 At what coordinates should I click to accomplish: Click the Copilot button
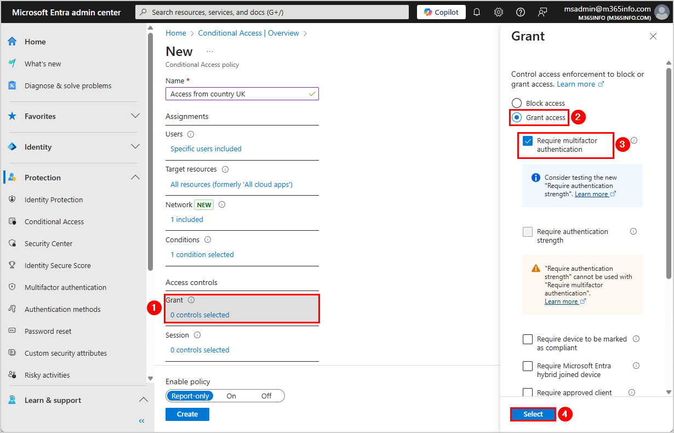point(442,12)
